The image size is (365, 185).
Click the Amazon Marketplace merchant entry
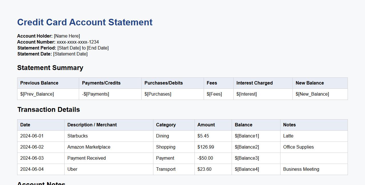tap(89, 147)
